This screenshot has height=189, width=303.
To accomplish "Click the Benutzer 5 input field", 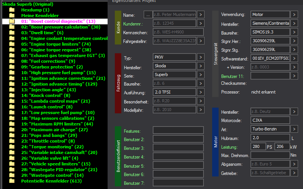I will (x=178, y=165).
